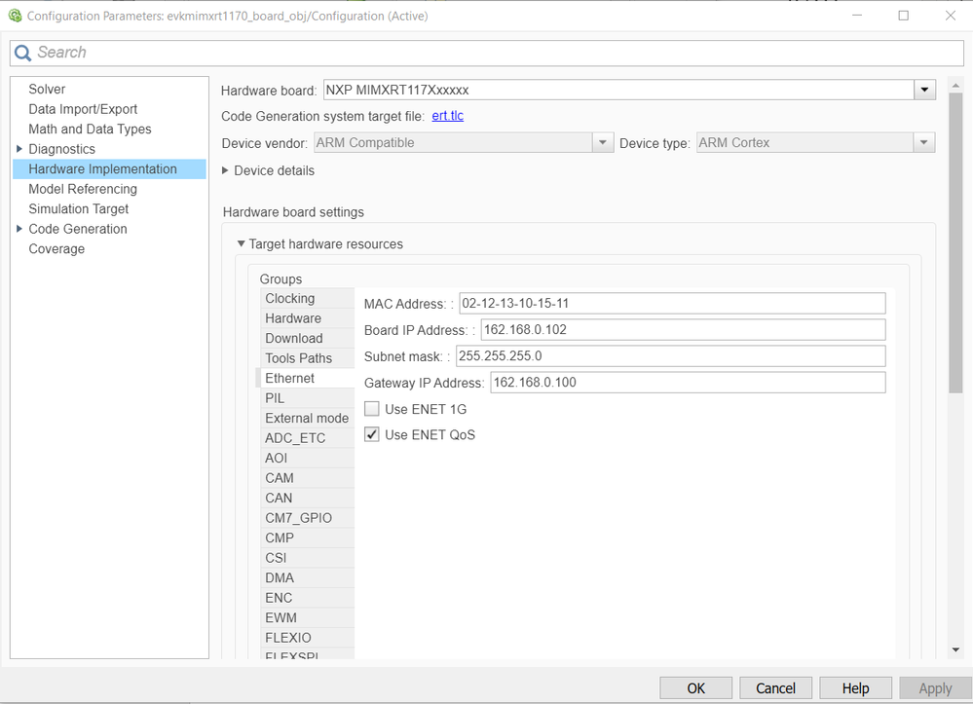
Task: Collapse the Target hardware resources section
Action: (241, 244)
